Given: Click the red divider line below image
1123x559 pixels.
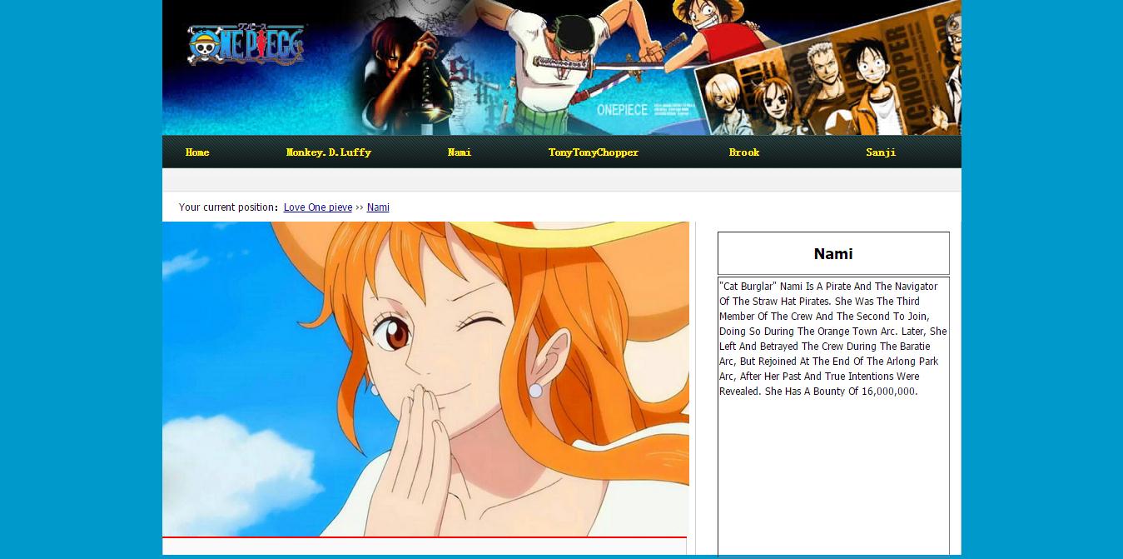Looking at the screenshot, I should coord(425,537).
